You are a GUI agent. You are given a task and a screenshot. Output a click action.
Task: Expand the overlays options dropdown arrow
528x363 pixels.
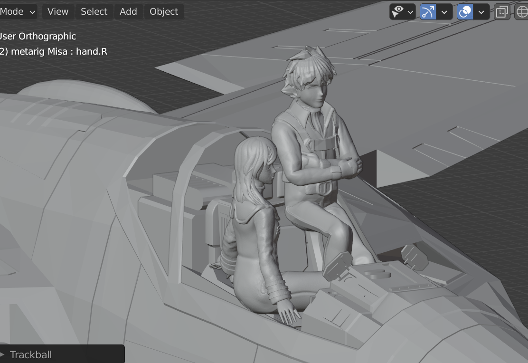pos(481,12)
